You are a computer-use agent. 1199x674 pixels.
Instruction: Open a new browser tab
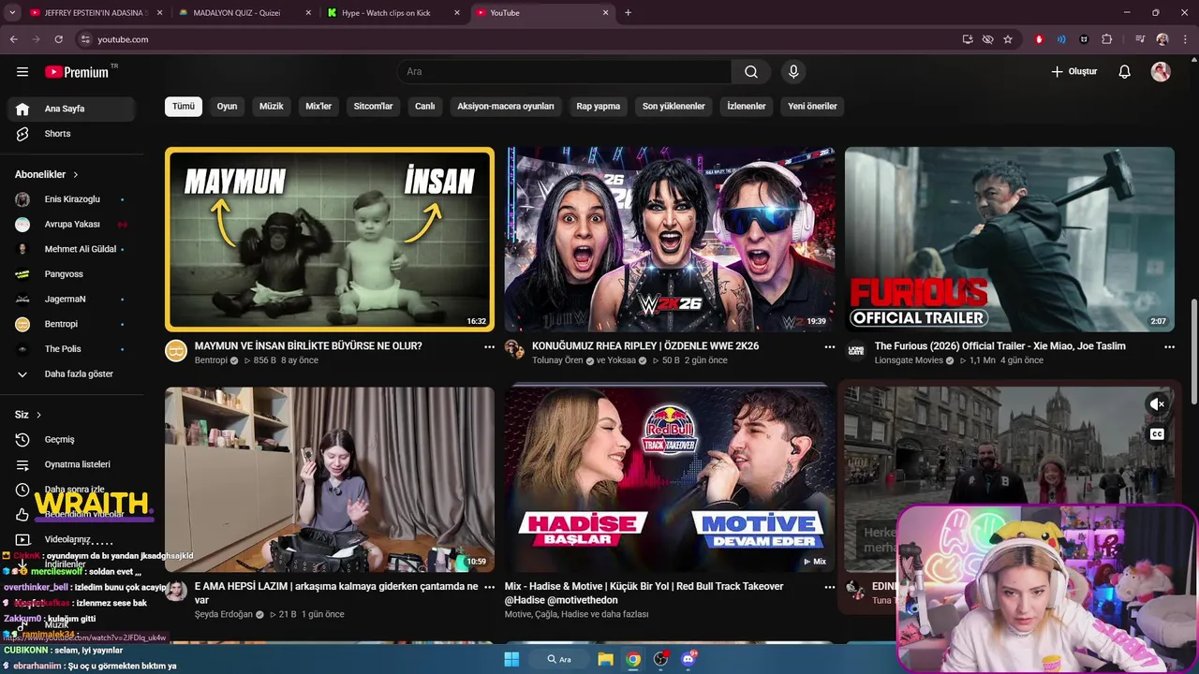point(628,13)
